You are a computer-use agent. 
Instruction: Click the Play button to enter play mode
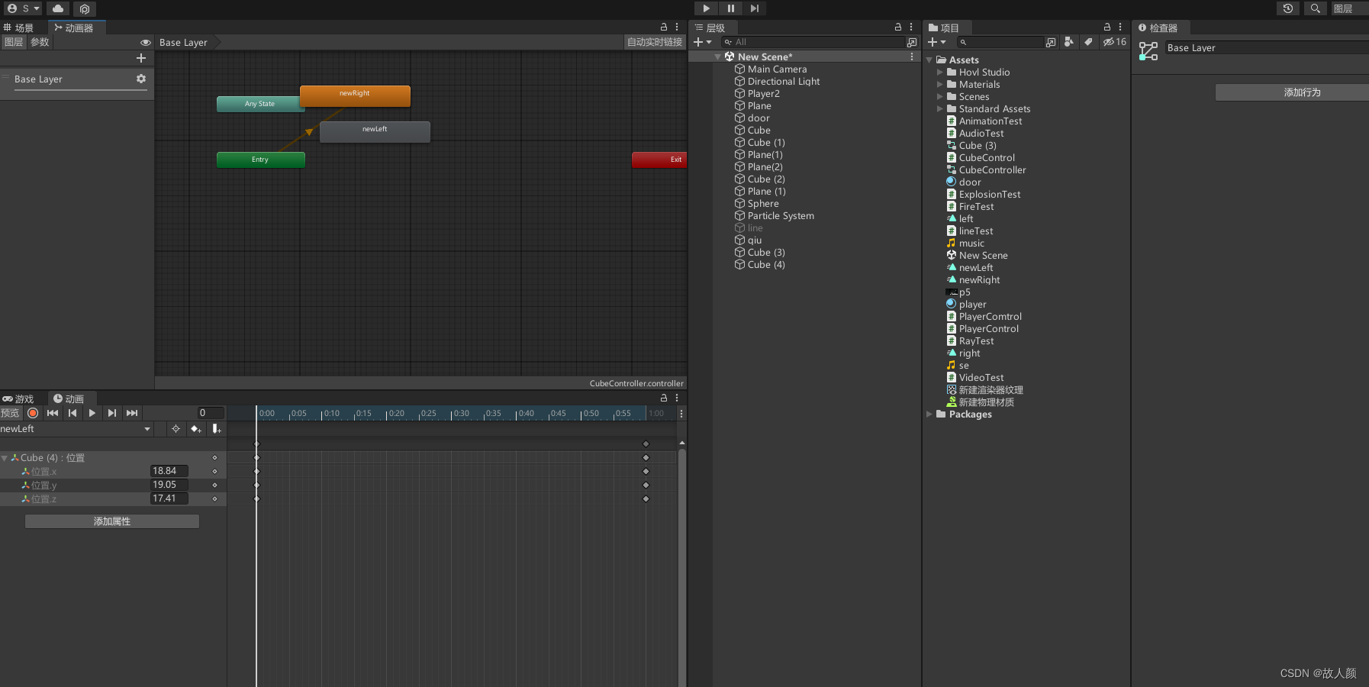coord(705,8)
